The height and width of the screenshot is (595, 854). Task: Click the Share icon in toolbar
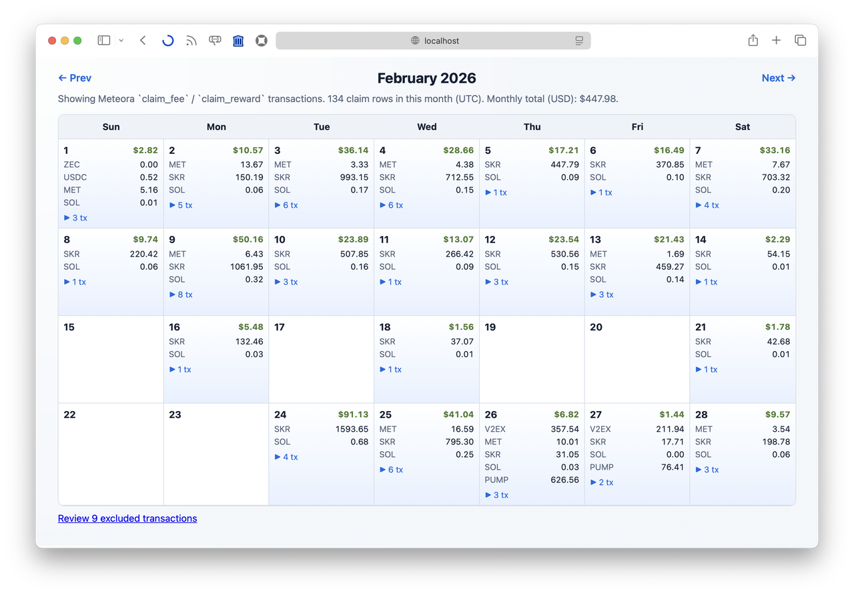point(753,41)
